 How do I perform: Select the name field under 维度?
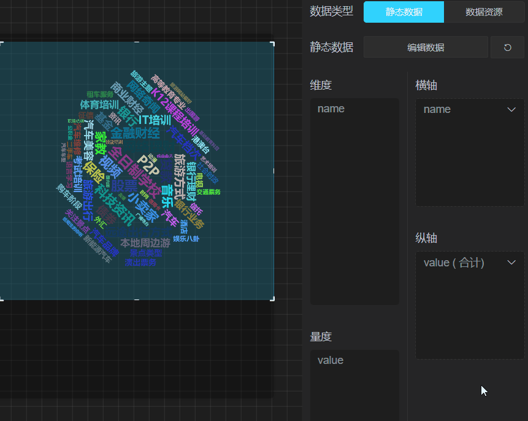pyautogui.click(x=331, y=109)
